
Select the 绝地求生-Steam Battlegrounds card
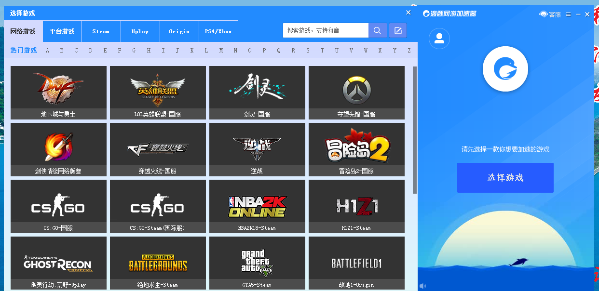point(158,263)
